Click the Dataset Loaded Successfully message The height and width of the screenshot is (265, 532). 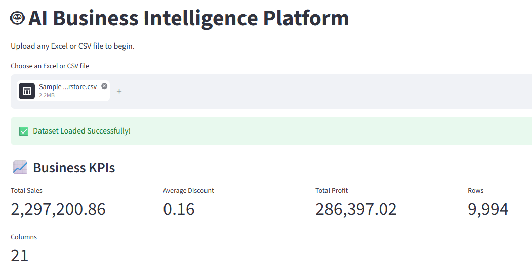82,131
